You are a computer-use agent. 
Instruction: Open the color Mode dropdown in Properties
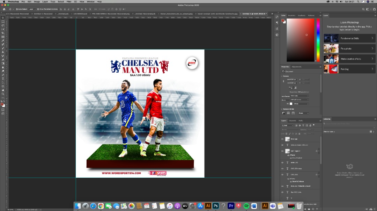300,96
